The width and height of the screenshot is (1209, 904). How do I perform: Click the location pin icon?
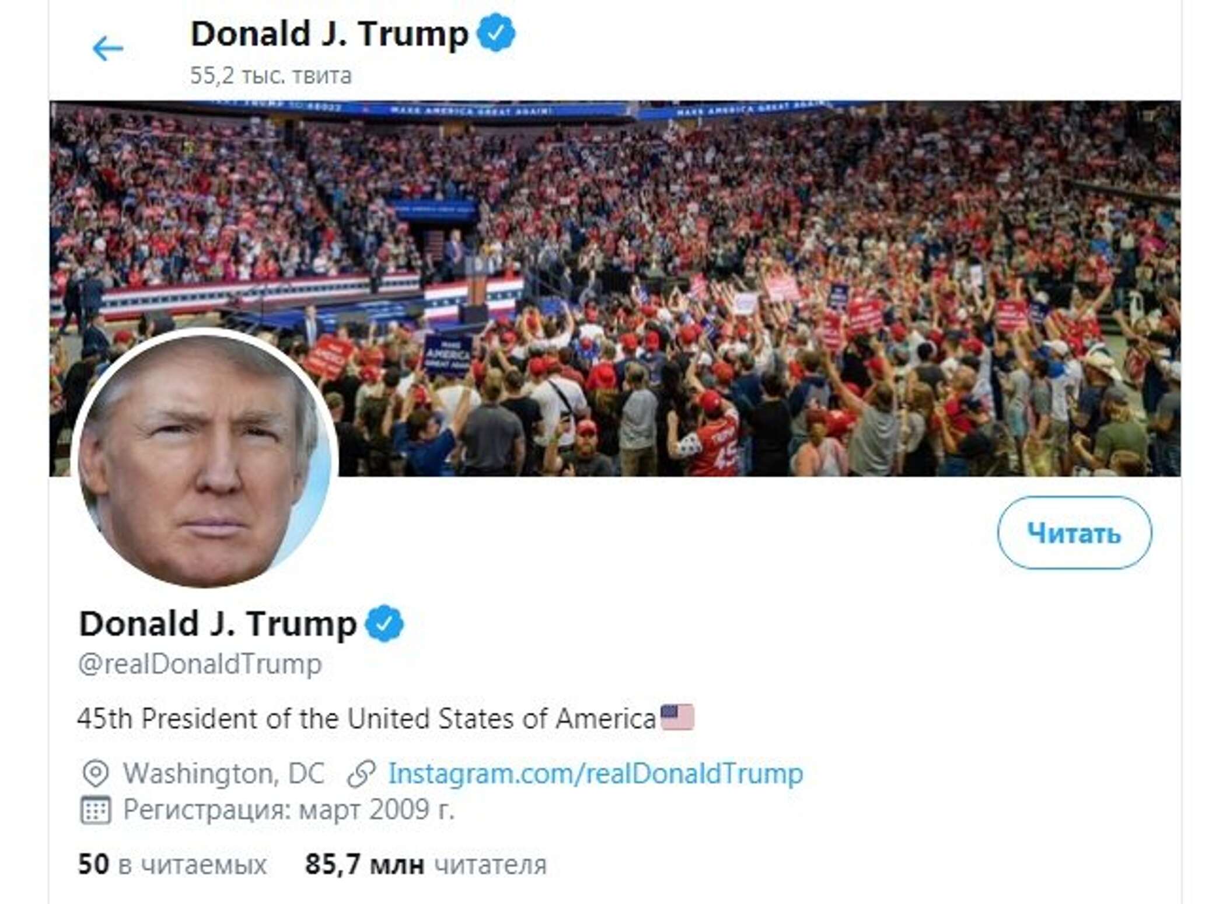click(95, 774)
